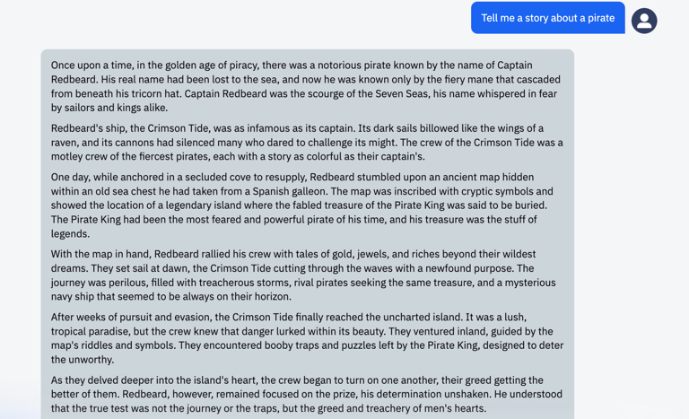Click the paragraph starting 'Once upon a time'
689x419 pixels.
(307, 86)
